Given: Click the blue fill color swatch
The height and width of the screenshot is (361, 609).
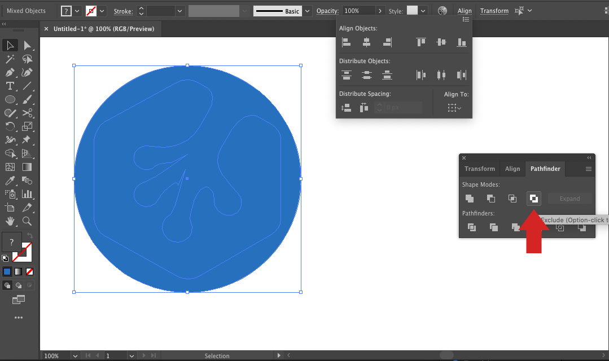Looking at the screenshot, I should pos(7,271).
